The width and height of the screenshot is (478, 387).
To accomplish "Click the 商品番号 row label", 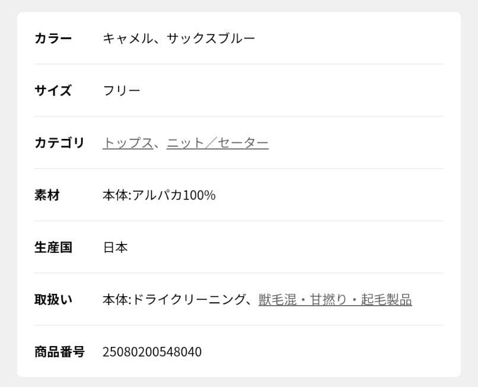I will [60, 351].
